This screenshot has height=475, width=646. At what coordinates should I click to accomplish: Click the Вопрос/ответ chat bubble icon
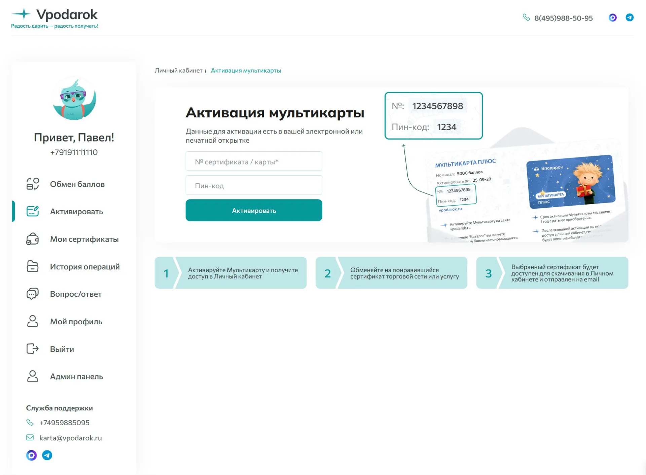pyautogui.click(x=33, y=294)
